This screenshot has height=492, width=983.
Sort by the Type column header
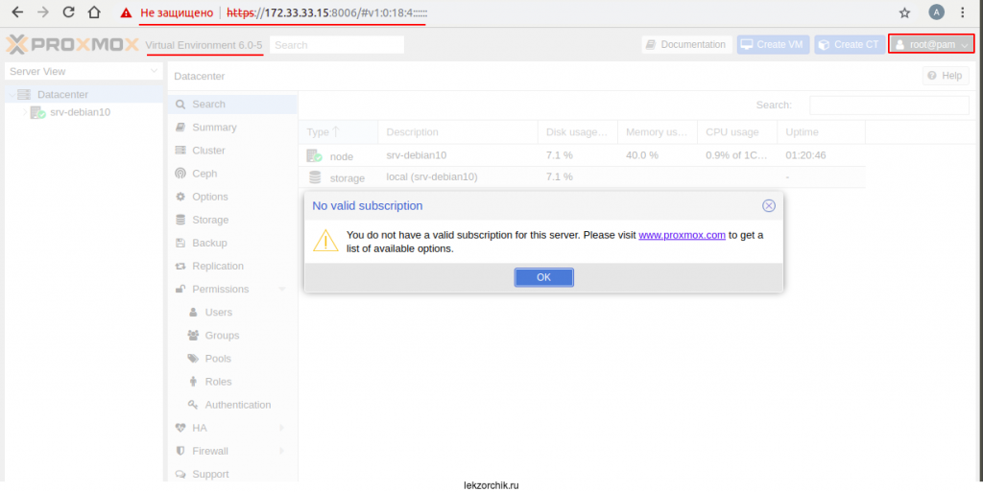(339, 132)
